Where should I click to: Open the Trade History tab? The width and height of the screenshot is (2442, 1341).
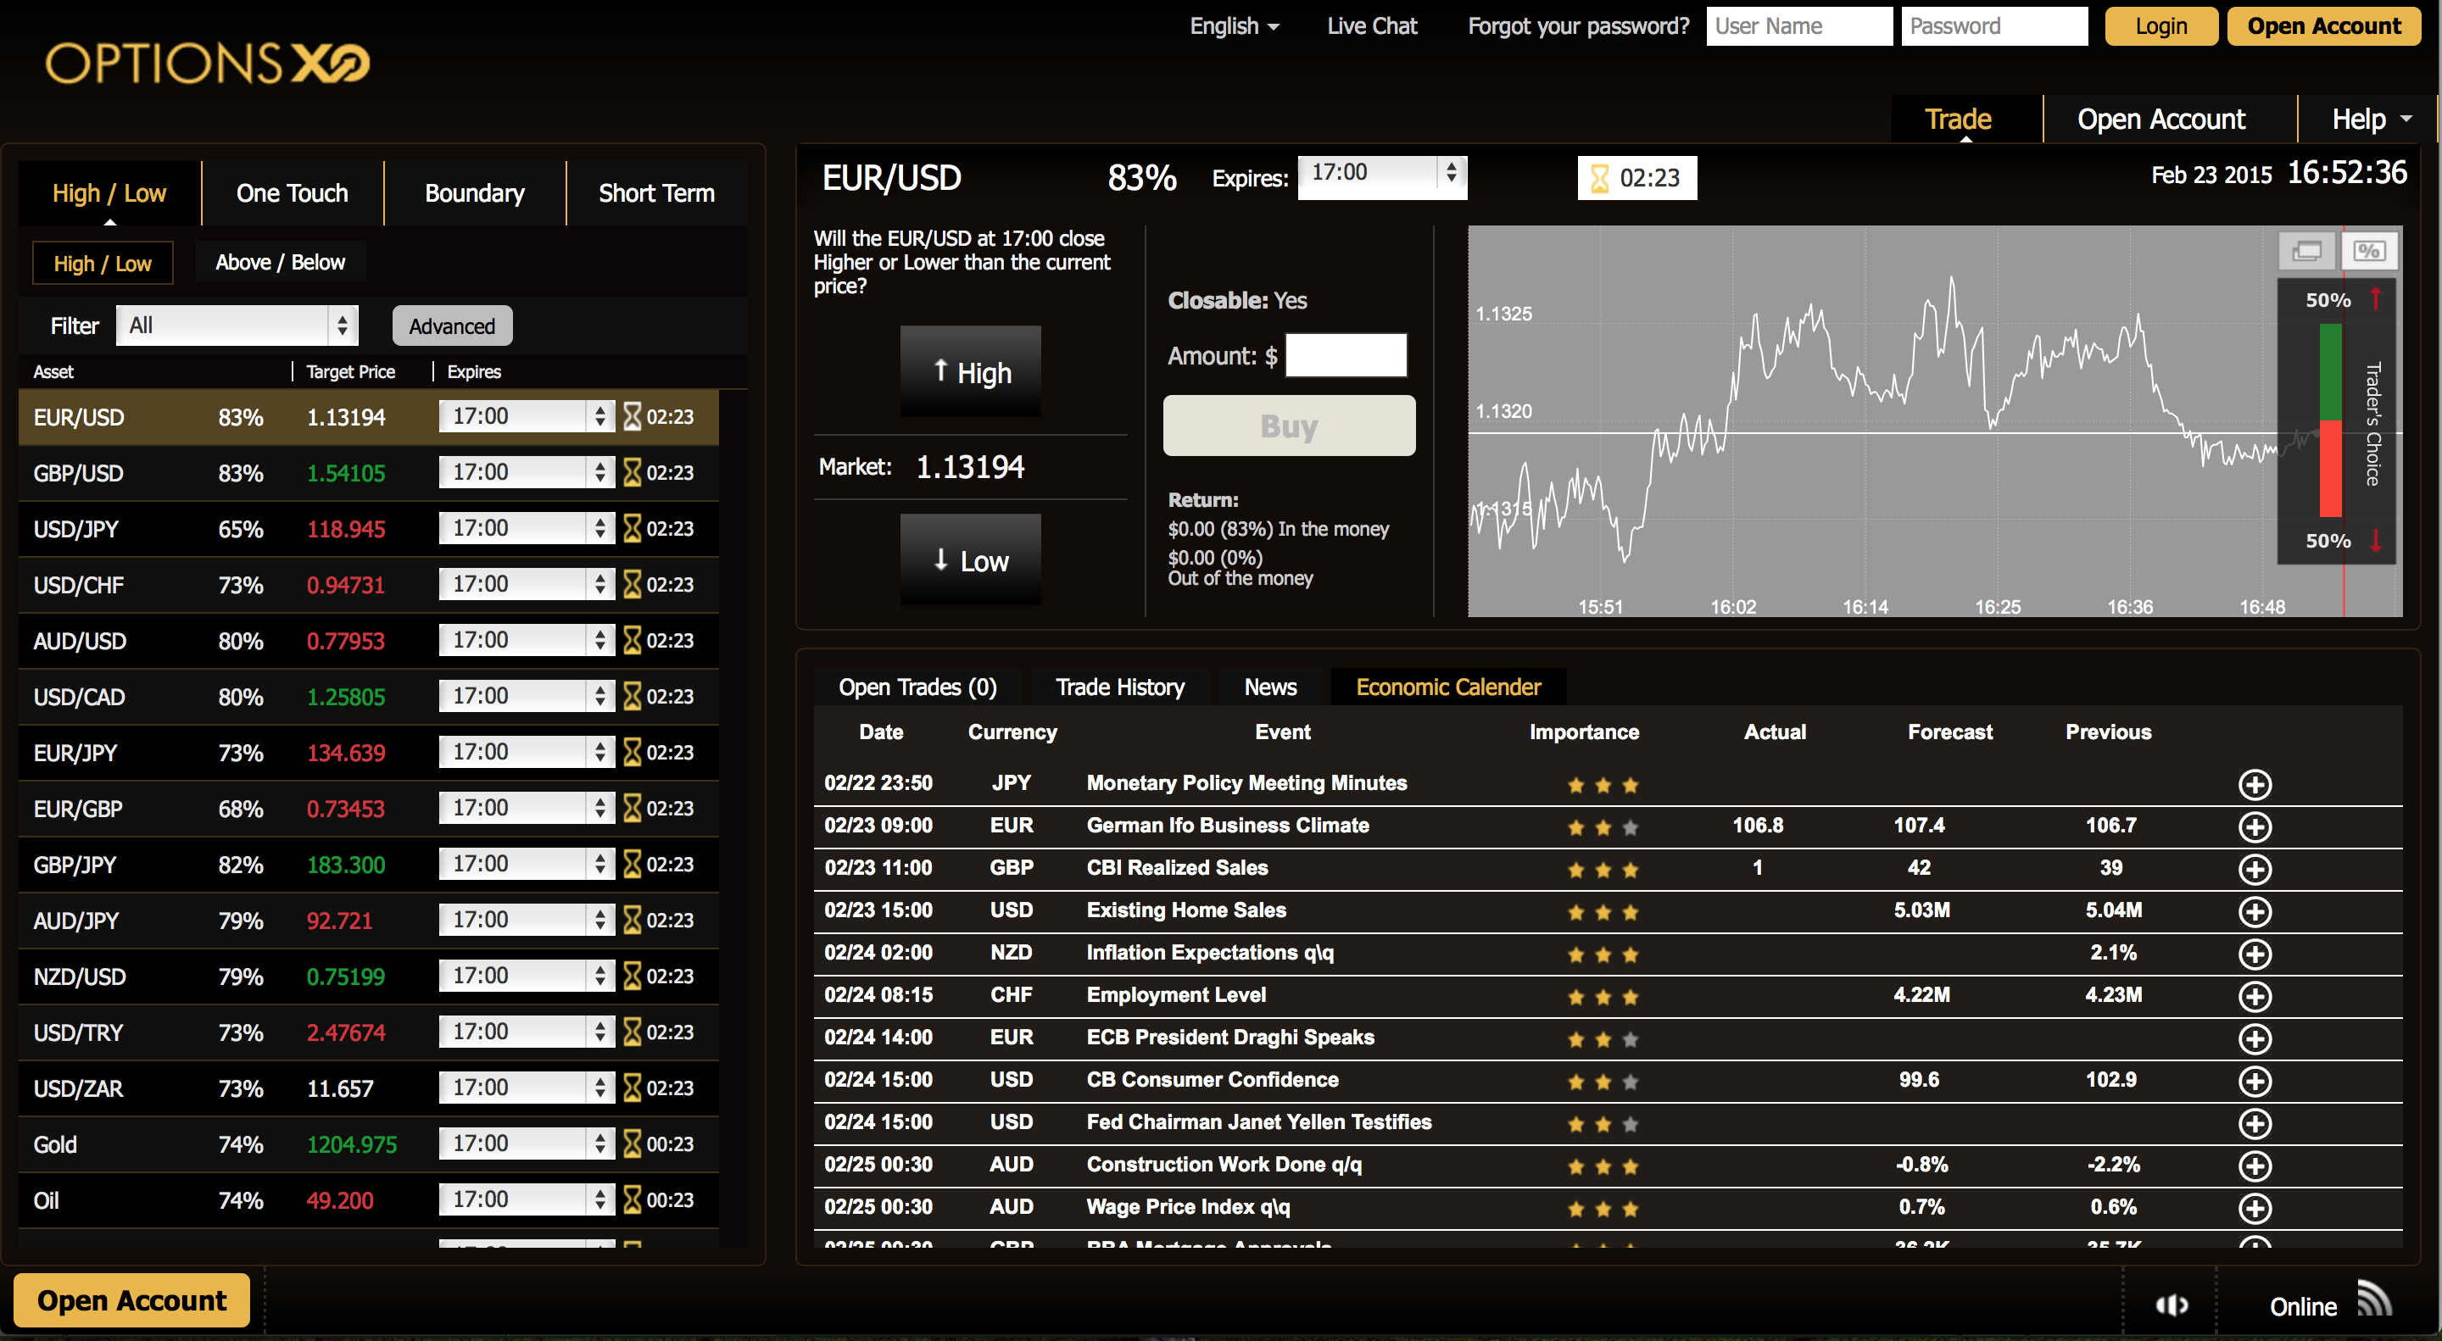click(x=1119, y=687)
